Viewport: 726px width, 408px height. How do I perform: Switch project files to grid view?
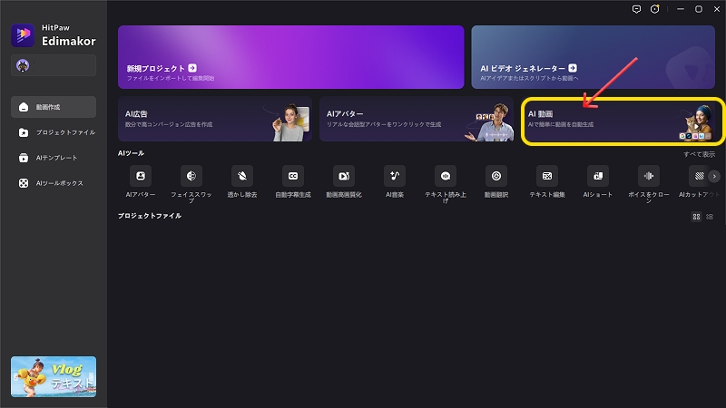coord(696,217)
